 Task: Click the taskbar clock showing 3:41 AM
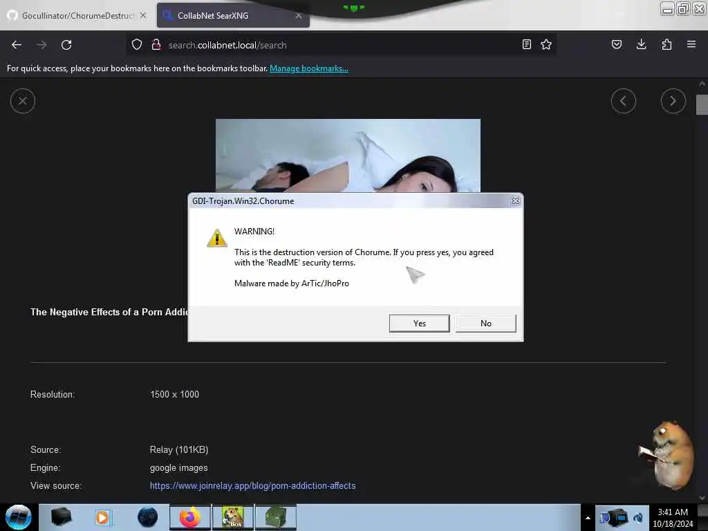[673, 518]
